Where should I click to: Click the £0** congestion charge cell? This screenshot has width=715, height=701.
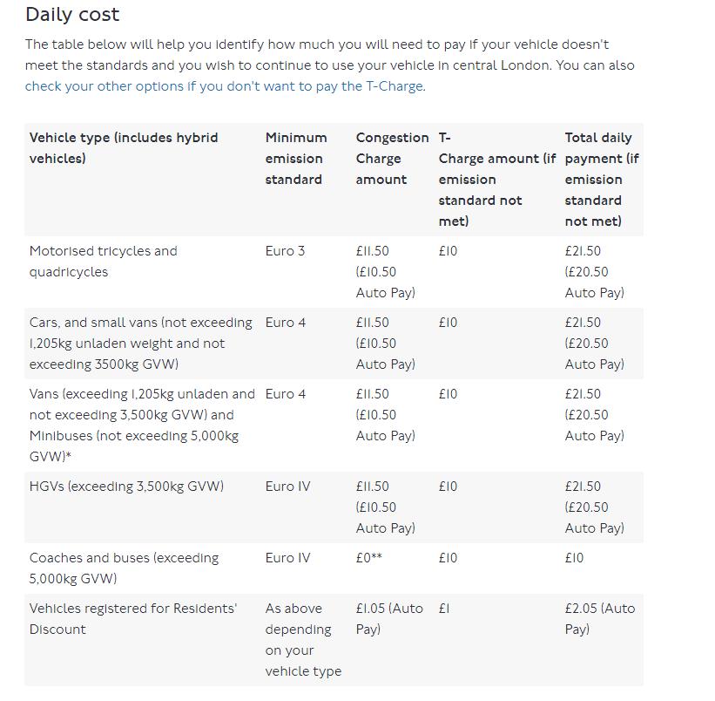[x=369, y=558]
